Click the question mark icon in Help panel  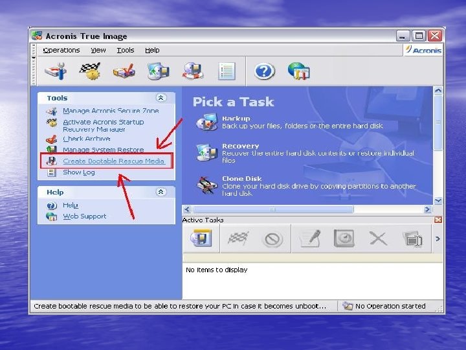click(x=52, y=205)
